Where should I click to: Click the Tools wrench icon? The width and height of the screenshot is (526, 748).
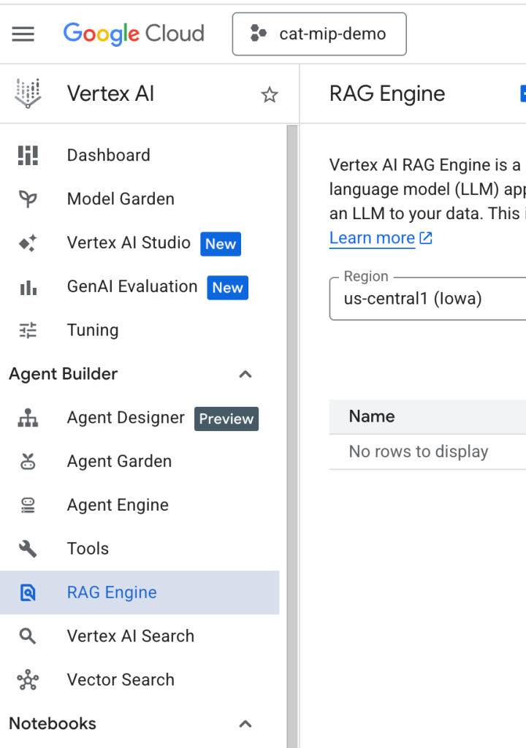(x=28, y=549)
